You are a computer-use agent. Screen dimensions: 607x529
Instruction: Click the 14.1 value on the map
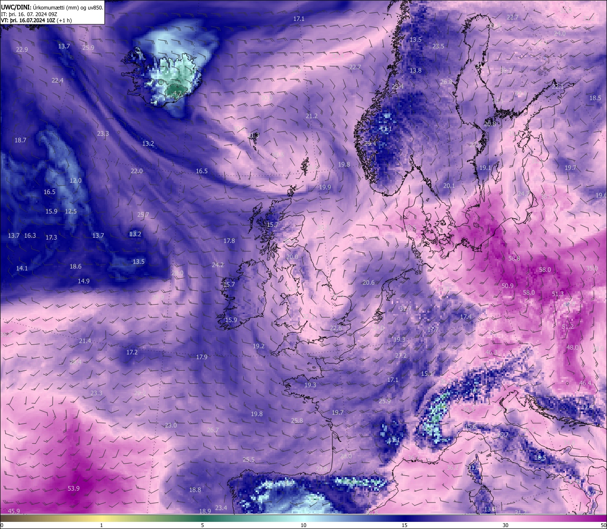click(22, 268)
